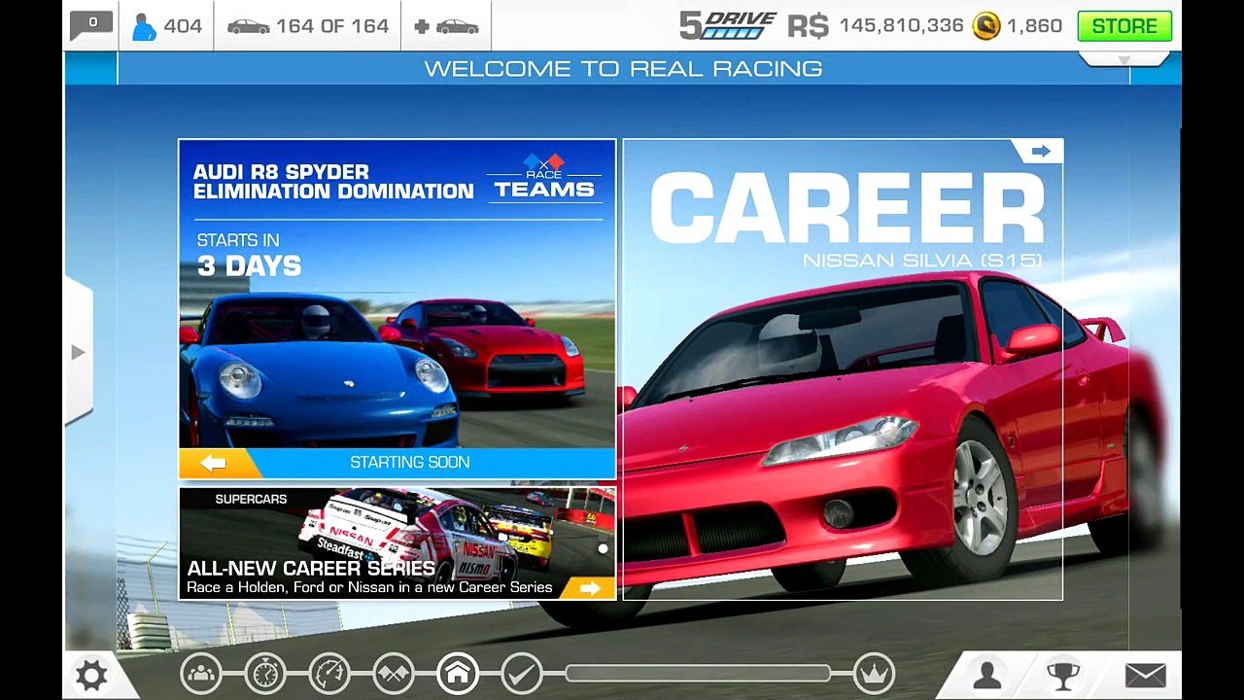The height and width of the screenshot is (700, 1244).
Task: Tap the Drive points indicator
Action: pyautogui.click(x=728, y=26)
